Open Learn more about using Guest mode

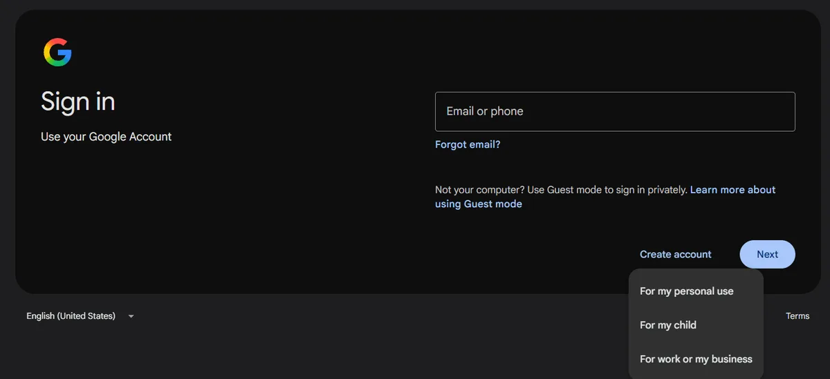click(605, 197)
